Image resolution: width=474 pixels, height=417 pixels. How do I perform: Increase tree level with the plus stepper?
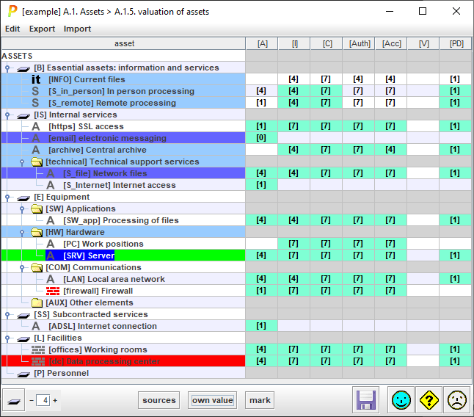pos(55,400)
